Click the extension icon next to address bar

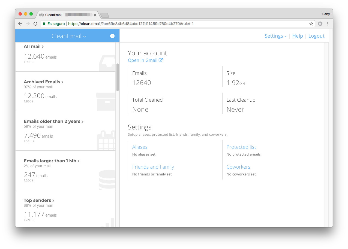point(320,24)
